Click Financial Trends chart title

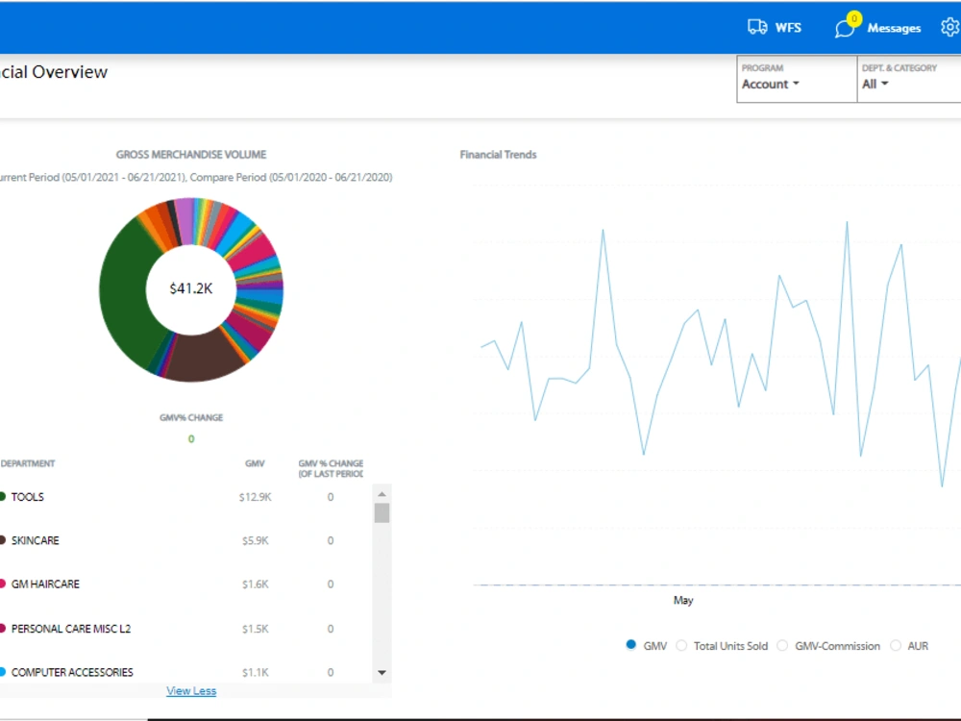498,155
